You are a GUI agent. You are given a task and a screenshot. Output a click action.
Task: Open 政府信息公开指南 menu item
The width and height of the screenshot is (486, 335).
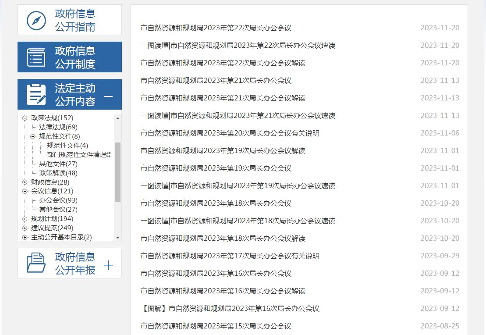70,20
